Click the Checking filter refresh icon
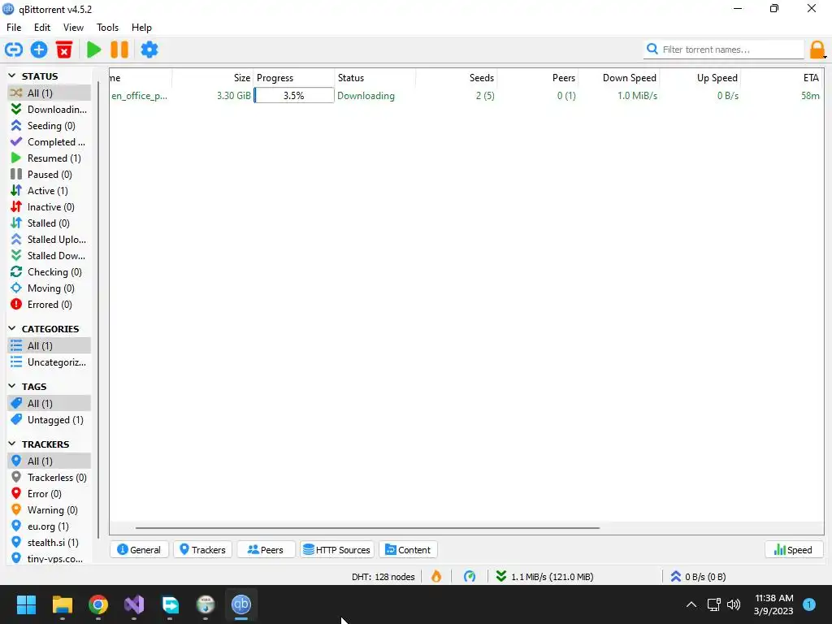Screen dimensions: 832x624 (16, 272)
